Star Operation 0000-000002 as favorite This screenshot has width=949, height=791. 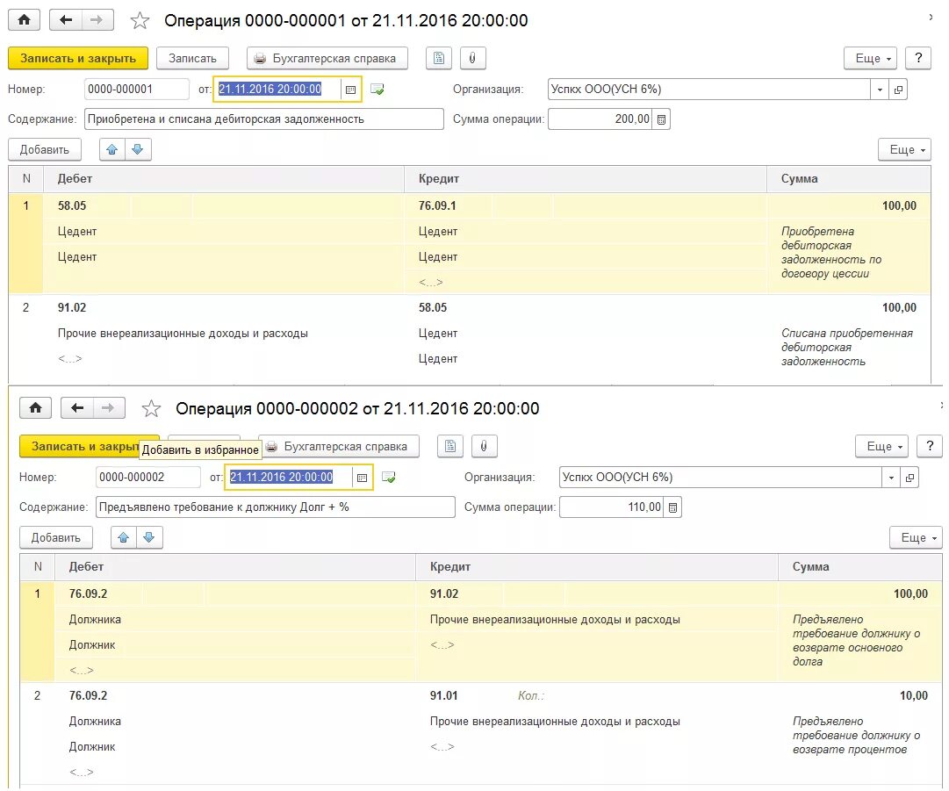coord(151,408)
